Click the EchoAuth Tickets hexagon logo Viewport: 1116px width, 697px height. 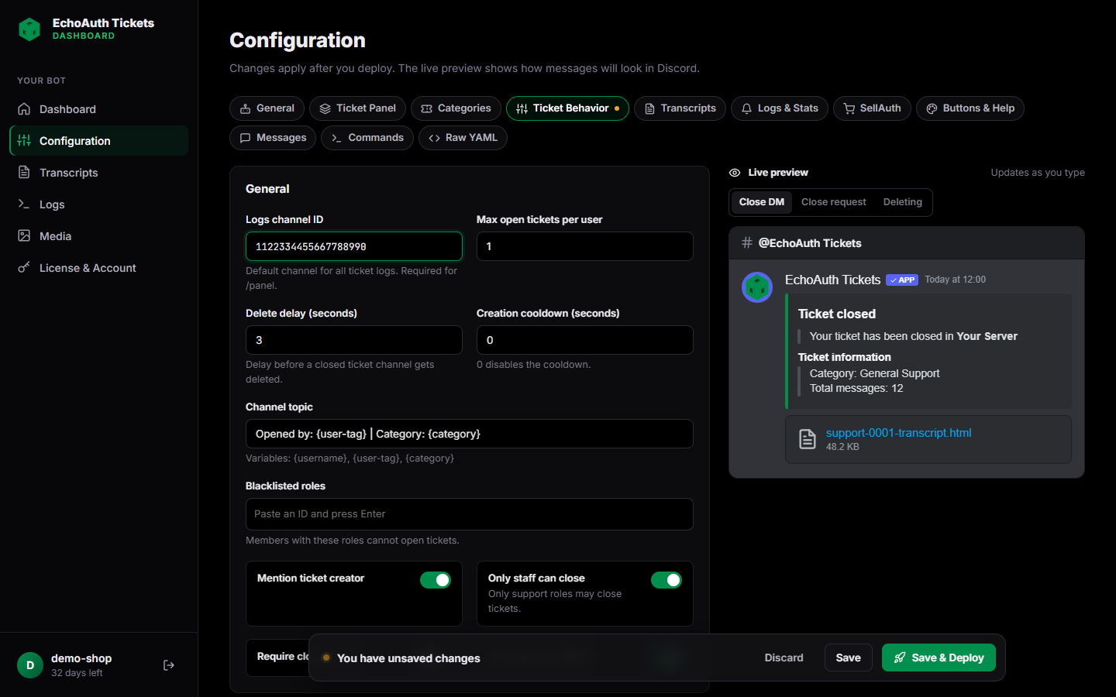(x=29, y=29)
